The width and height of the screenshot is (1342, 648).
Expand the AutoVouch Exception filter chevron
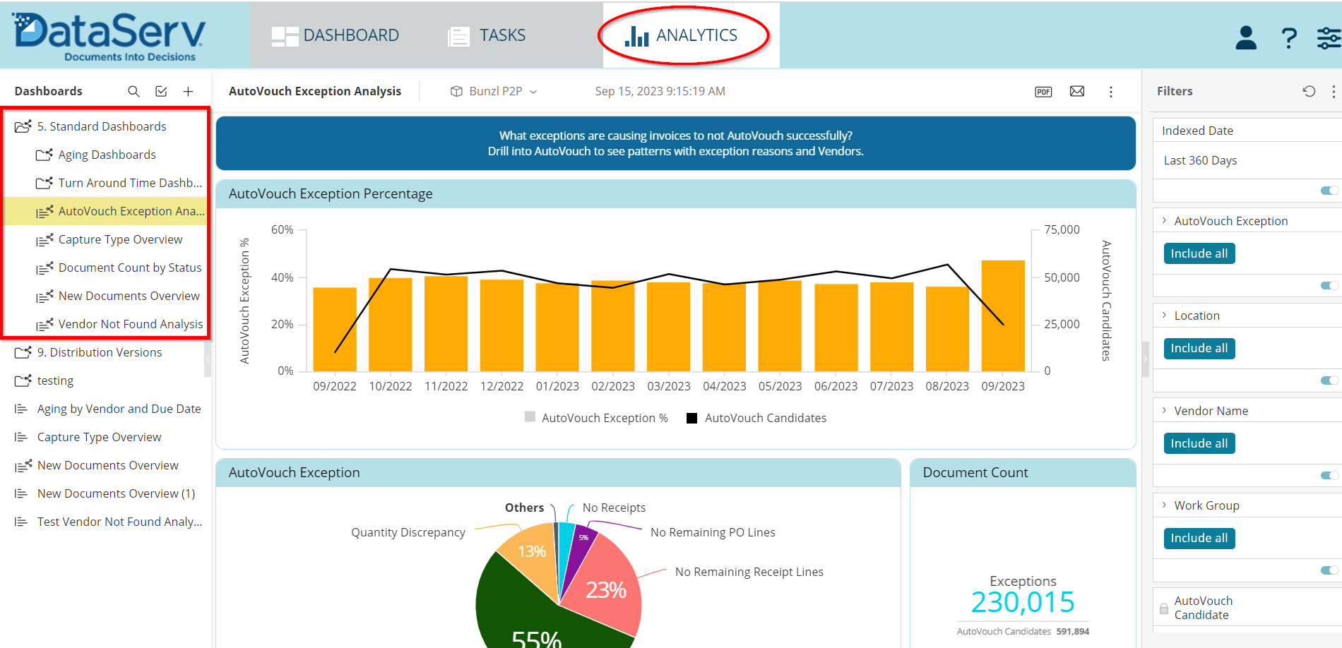[1164, 220]
